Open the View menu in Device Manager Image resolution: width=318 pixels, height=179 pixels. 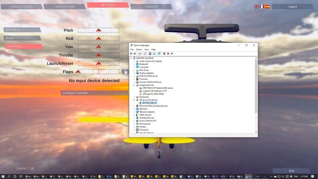click(x=147, y=50)
